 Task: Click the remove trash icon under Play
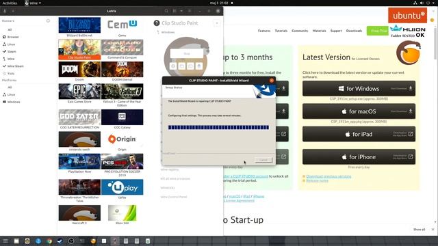199,66
